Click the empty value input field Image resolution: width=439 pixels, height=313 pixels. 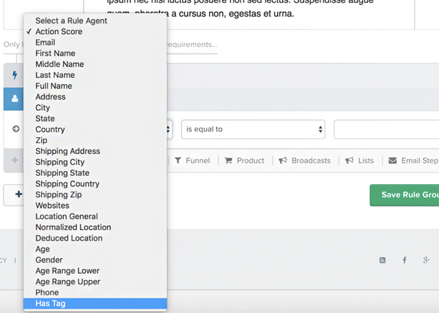[386, 130]
